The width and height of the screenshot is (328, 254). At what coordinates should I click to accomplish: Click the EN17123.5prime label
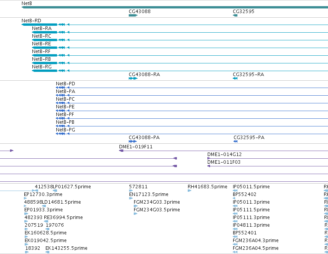click(149, 194)
